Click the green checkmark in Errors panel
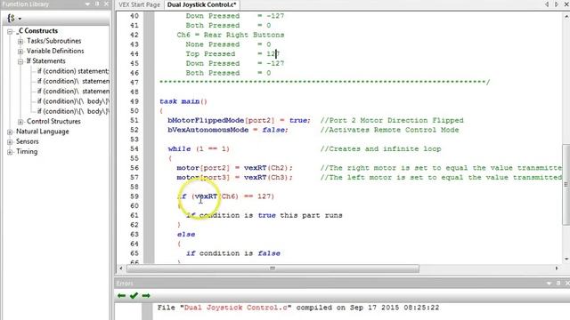This screenshot has width=570, height=320. [134, 296]
